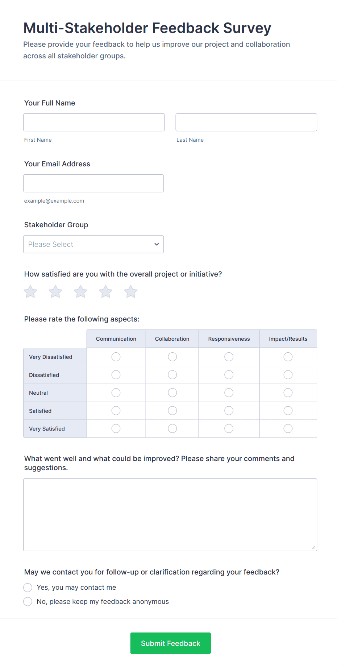Viewport: 337px width, 672px height.
Task: Focus the First Name input field
Action: [94, 123]
